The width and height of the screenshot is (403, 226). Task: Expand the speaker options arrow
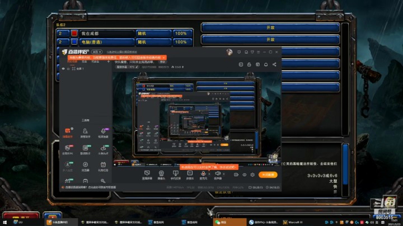(224, 174)
